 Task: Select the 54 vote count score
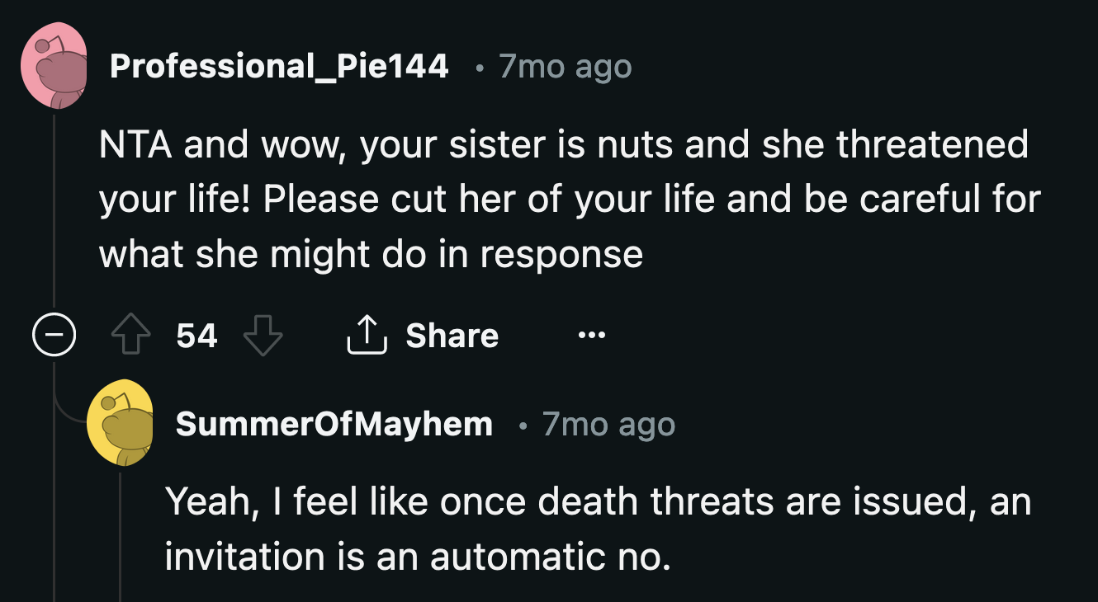[197, 335]
